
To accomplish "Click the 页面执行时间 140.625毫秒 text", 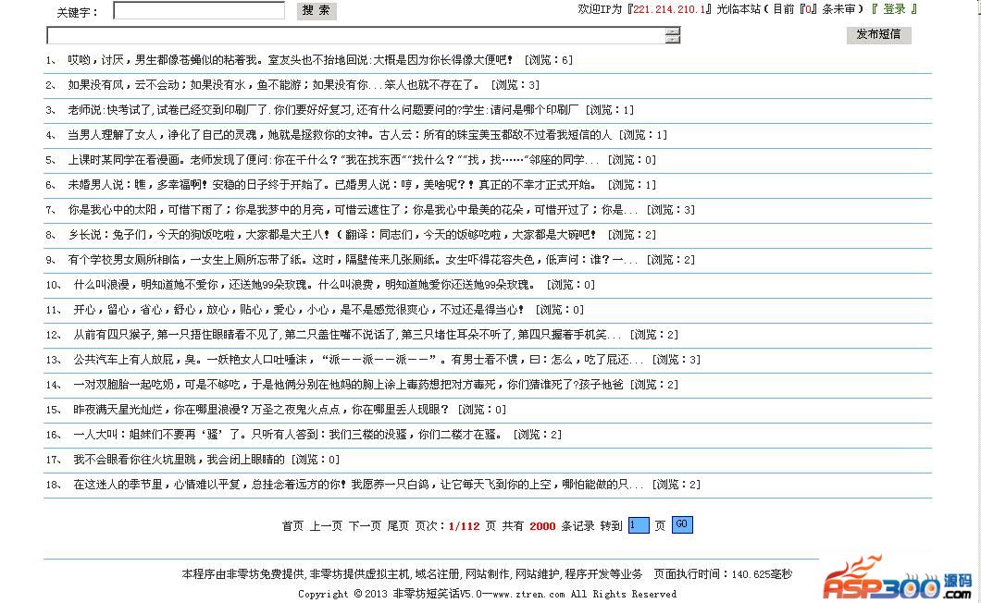I will pyautogui.click(x=723, y=574).
